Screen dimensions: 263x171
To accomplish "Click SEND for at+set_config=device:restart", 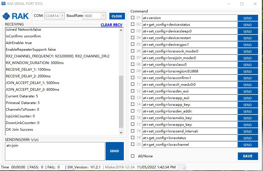I will coord(248,38).
